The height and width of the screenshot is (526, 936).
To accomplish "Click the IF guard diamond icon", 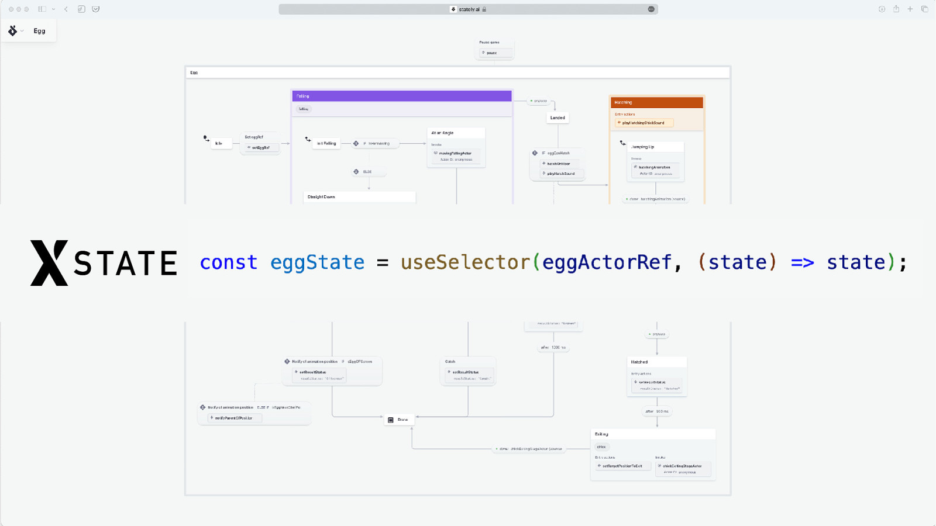I will [x=356, y=143].
